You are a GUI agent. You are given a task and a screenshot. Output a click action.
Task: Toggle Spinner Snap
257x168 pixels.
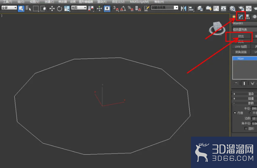(x=138, y=8)
